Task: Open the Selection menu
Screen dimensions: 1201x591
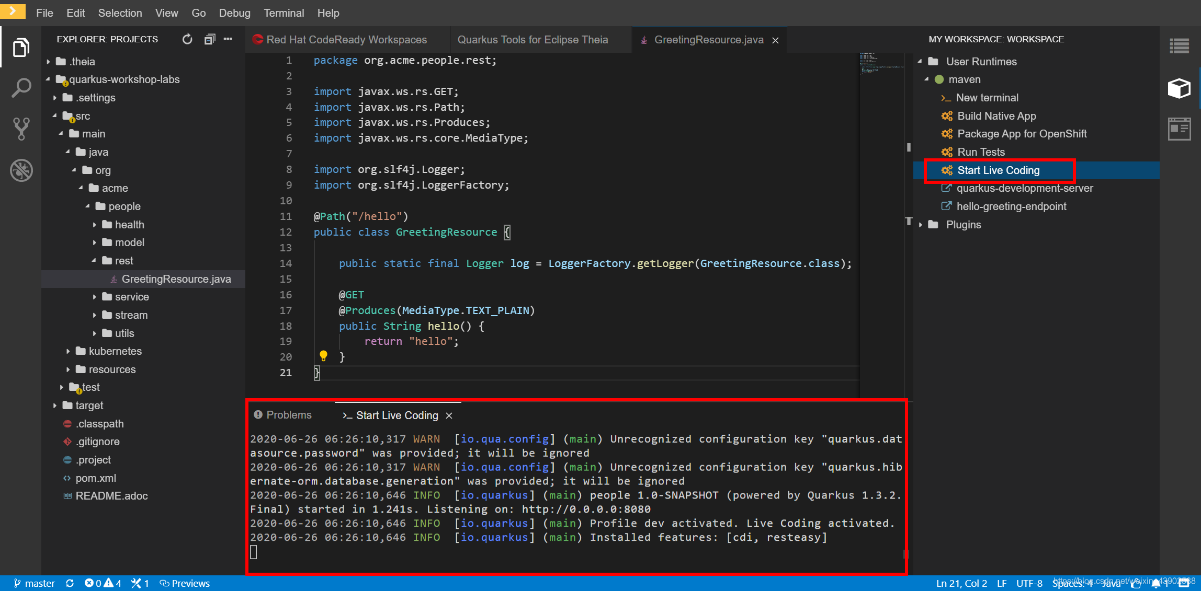Action: [x=120, y=13]
